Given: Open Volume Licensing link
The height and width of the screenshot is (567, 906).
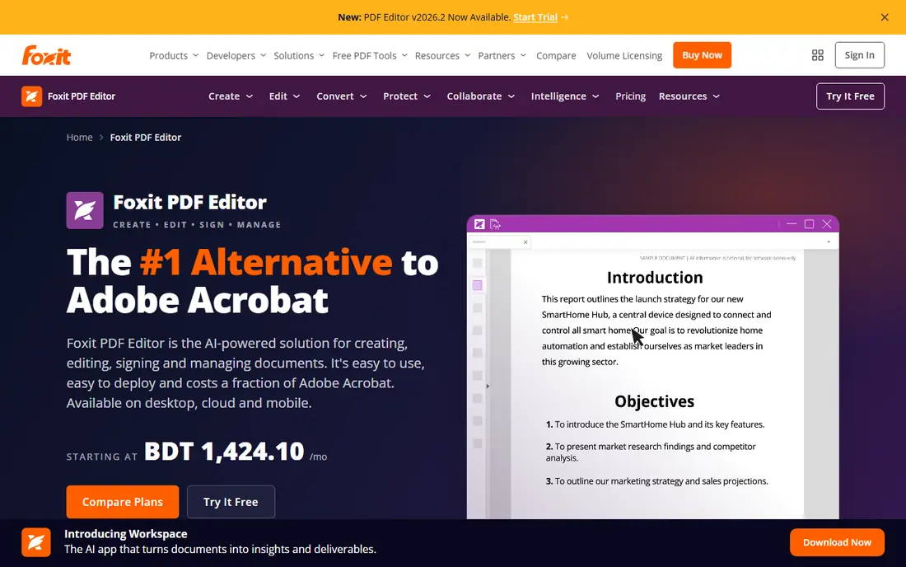Looking at the screenshot, I should [624, 55].
